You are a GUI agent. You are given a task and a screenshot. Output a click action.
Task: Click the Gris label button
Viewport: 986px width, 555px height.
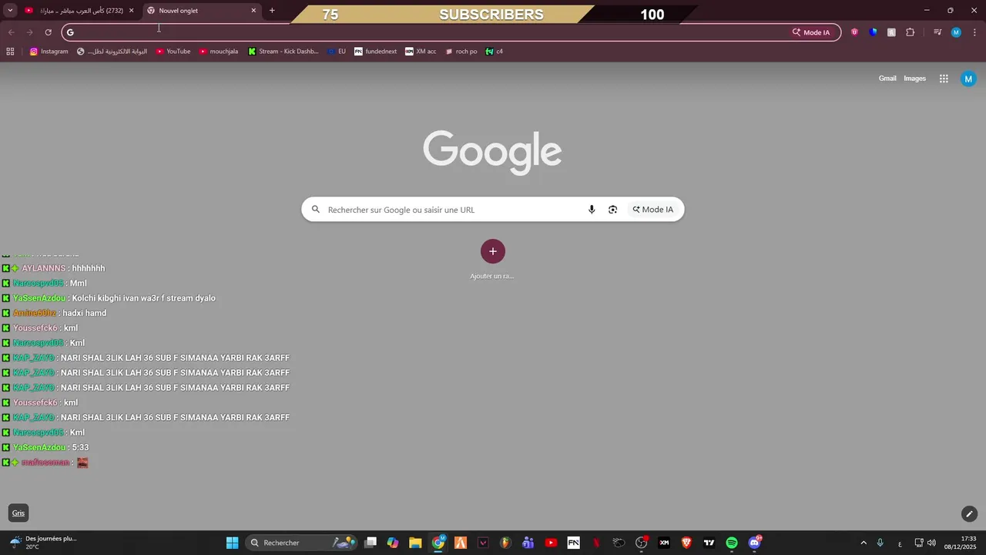point(18,513)
